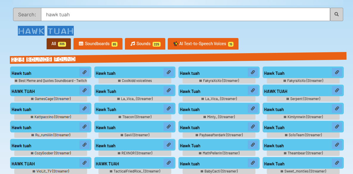
Task: Open the Sounds tab
Action: pos(145,44)
